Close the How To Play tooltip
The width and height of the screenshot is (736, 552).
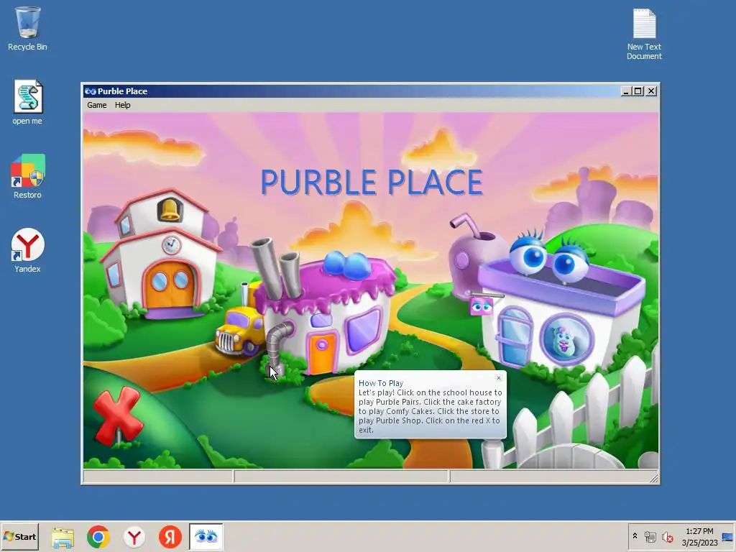(x=499, y=378)
